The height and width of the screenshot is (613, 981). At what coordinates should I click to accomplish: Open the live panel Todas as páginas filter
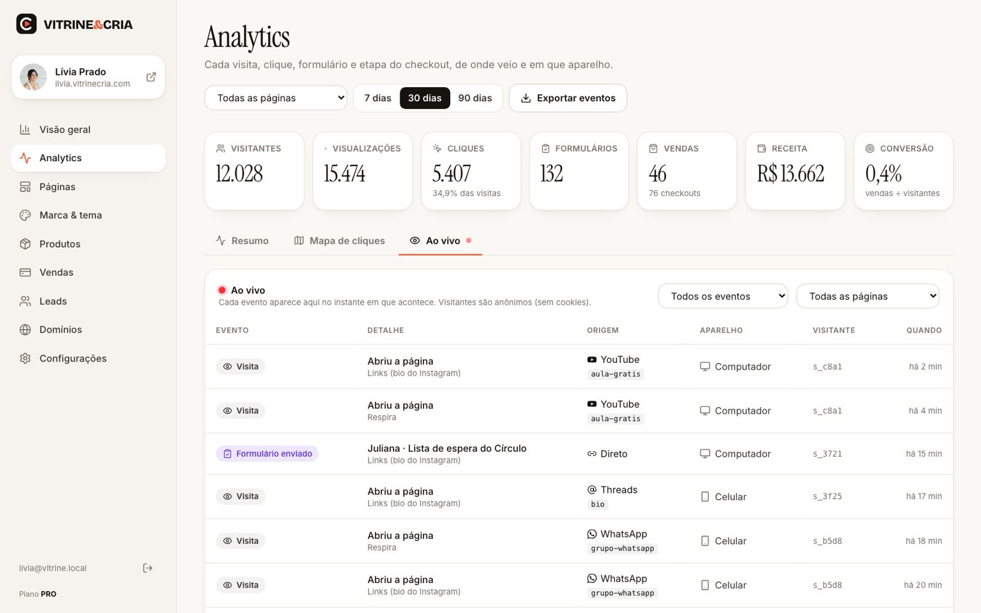coord(868,296)
